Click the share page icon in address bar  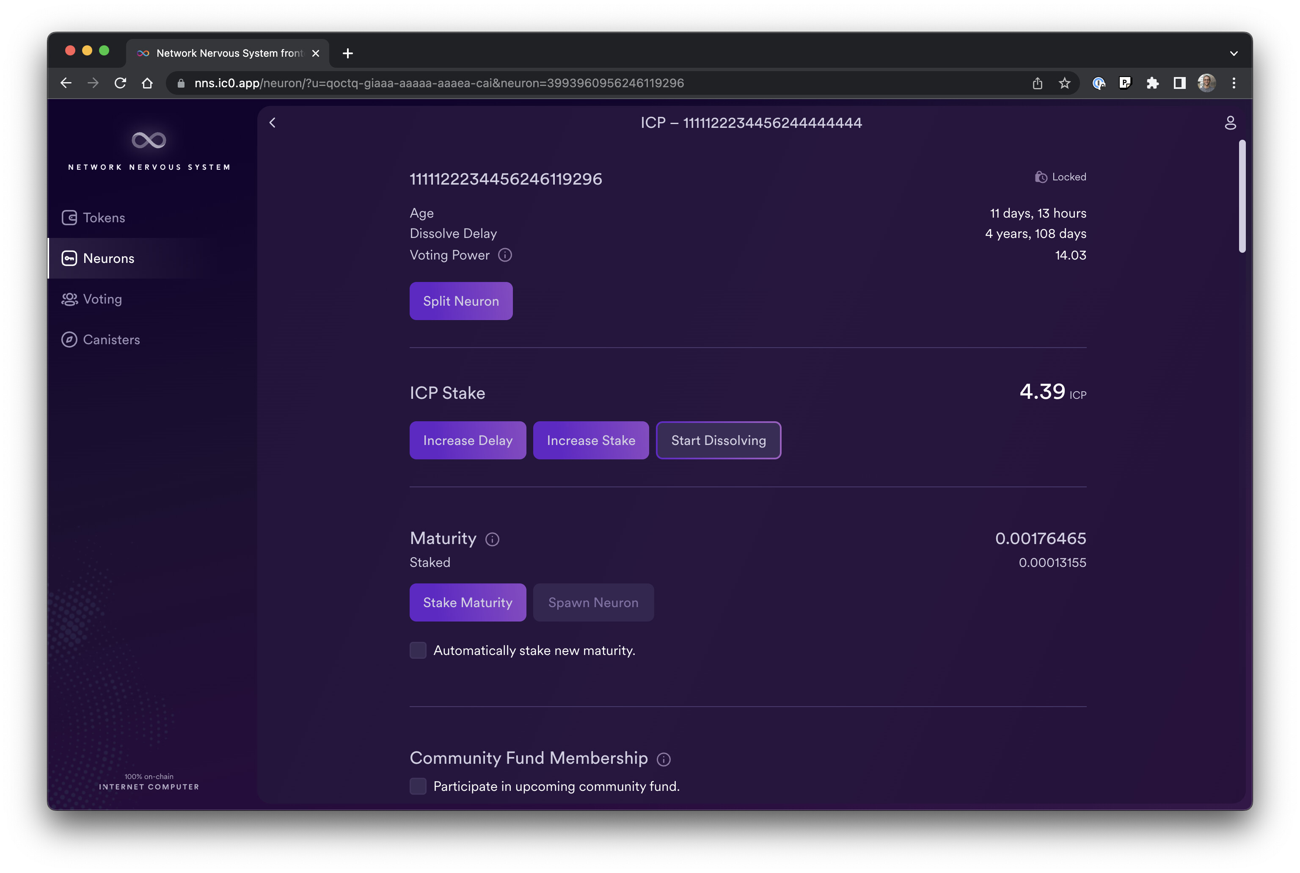point(1037,83)
